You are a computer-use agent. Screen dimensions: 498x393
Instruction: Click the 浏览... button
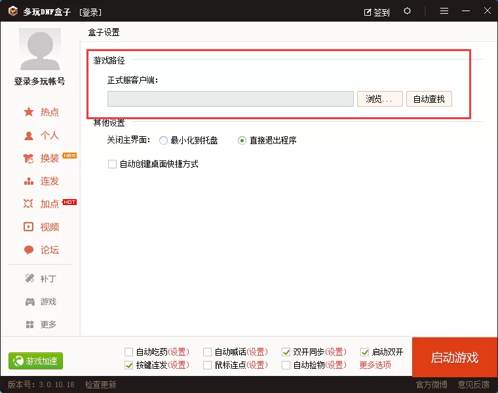380,99
